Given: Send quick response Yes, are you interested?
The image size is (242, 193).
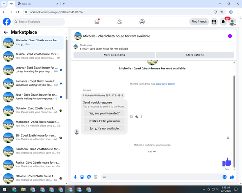Looking at the screenshot, I should click(x=104, y=113).
